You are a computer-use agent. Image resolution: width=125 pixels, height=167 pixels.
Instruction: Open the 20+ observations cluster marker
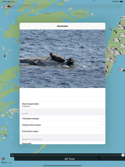point(123,18)
